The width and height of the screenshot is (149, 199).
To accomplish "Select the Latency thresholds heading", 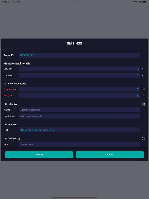I will pyautogui.click(x=15, y=84).
